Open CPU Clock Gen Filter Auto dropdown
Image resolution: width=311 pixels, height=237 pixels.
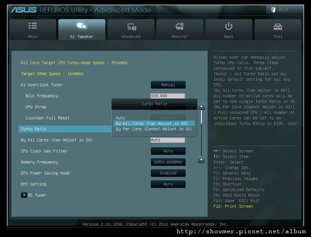point(168,151)
